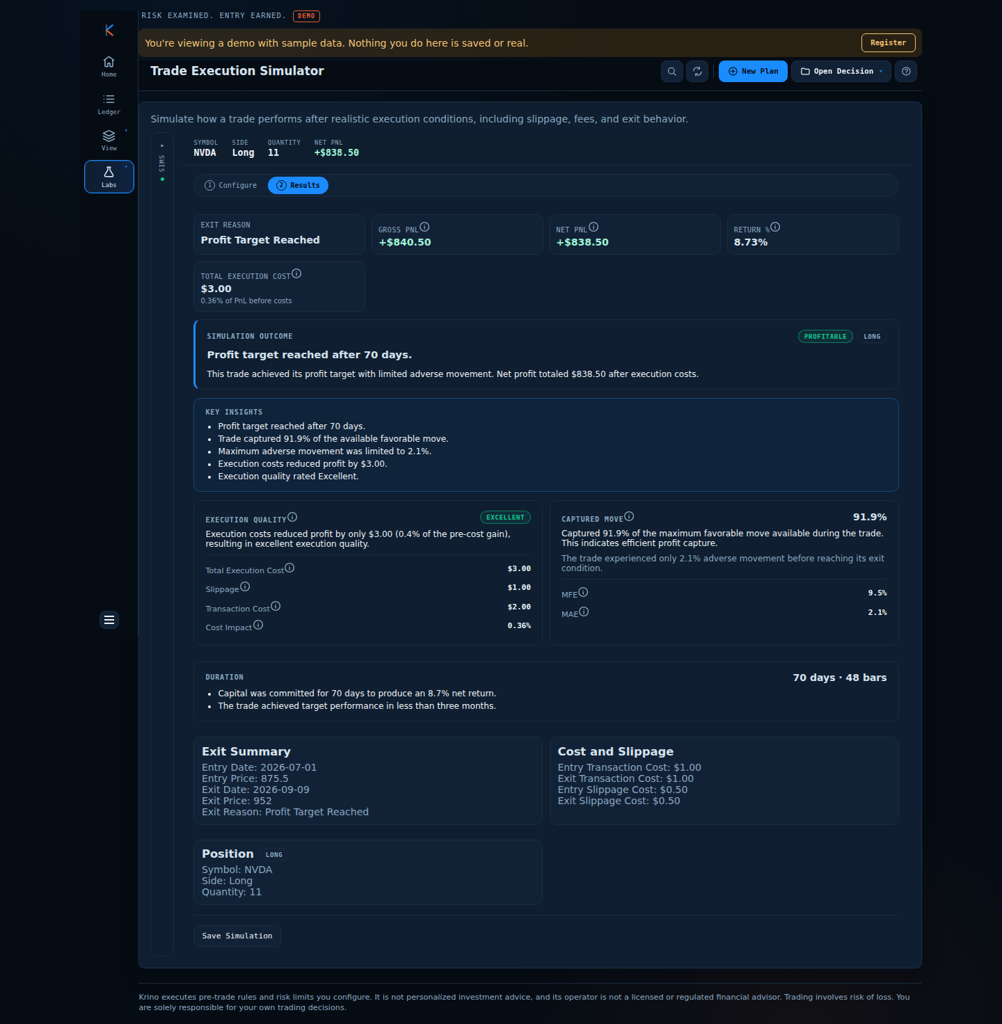Click the search magnifier icon
1002x1024 pixels.
coord(672,71)
